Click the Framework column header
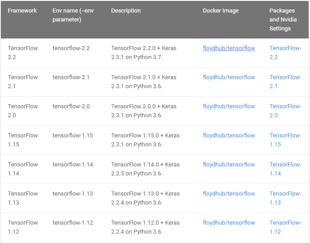310x243 pixels. coord(22,11)
